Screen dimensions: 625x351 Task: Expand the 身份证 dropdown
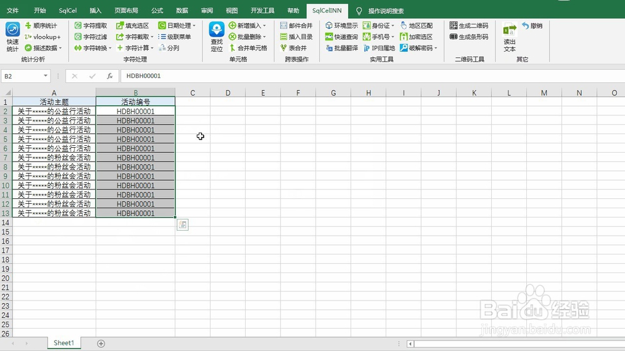pyautogui.click(x=392, y=26)
